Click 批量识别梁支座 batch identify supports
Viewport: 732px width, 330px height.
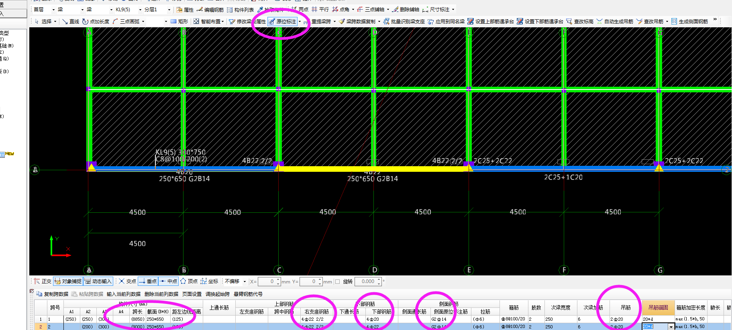pyautogui.click(x=404, y=21)
